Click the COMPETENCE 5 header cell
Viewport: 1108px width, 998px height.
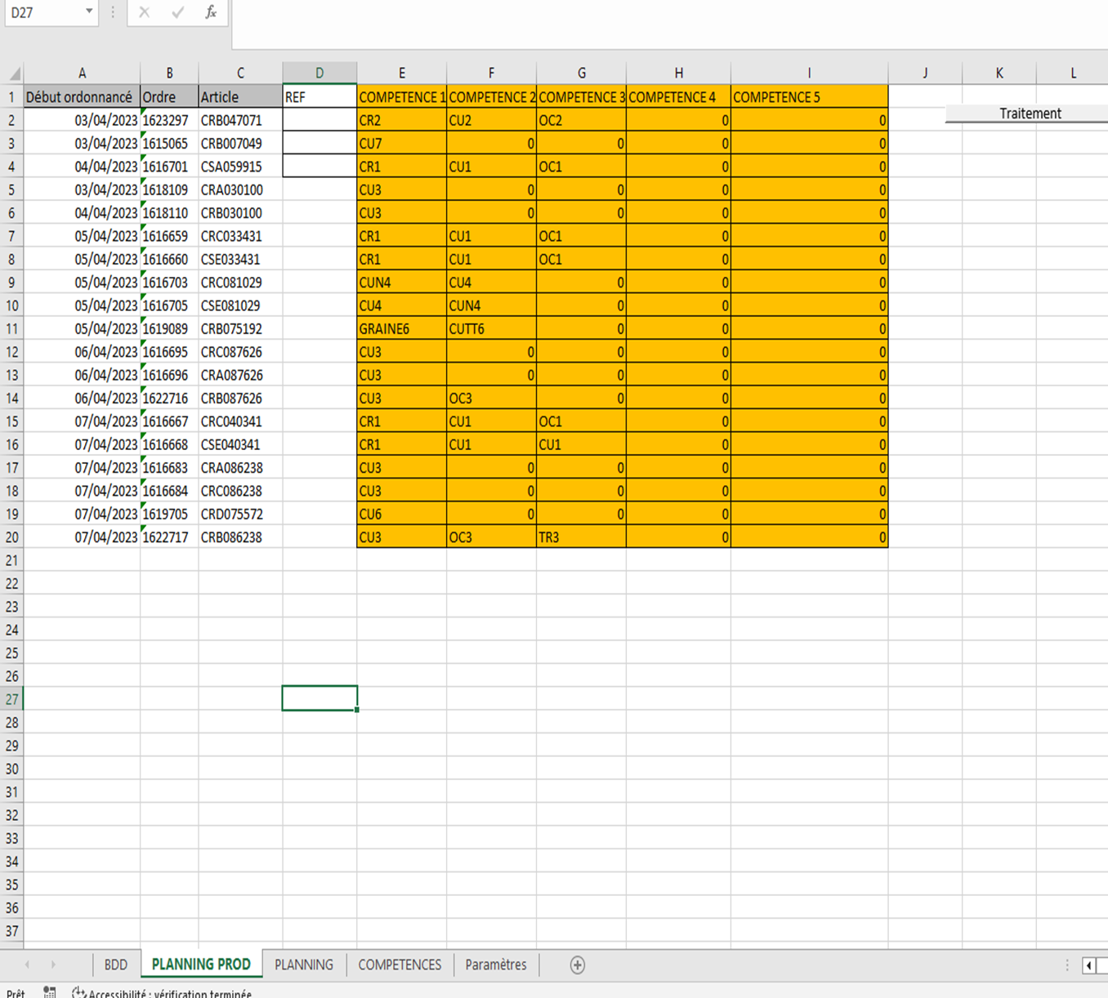(808, 97)
